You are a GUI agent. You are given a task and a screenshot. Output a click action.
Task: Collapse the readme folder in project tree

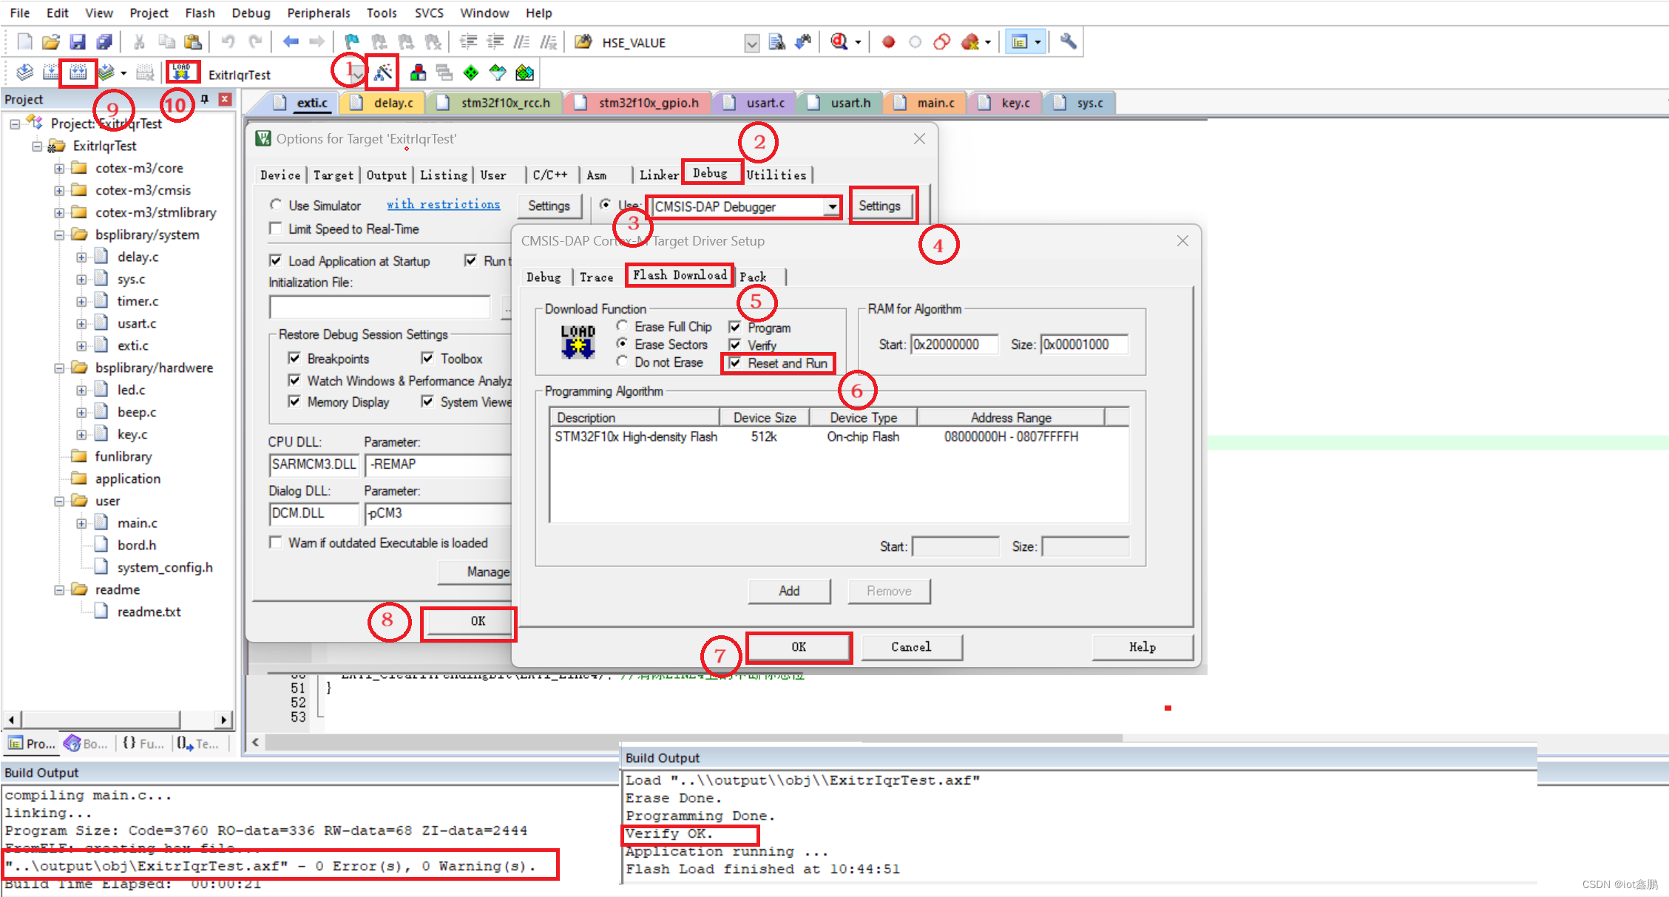coord(59,590)
